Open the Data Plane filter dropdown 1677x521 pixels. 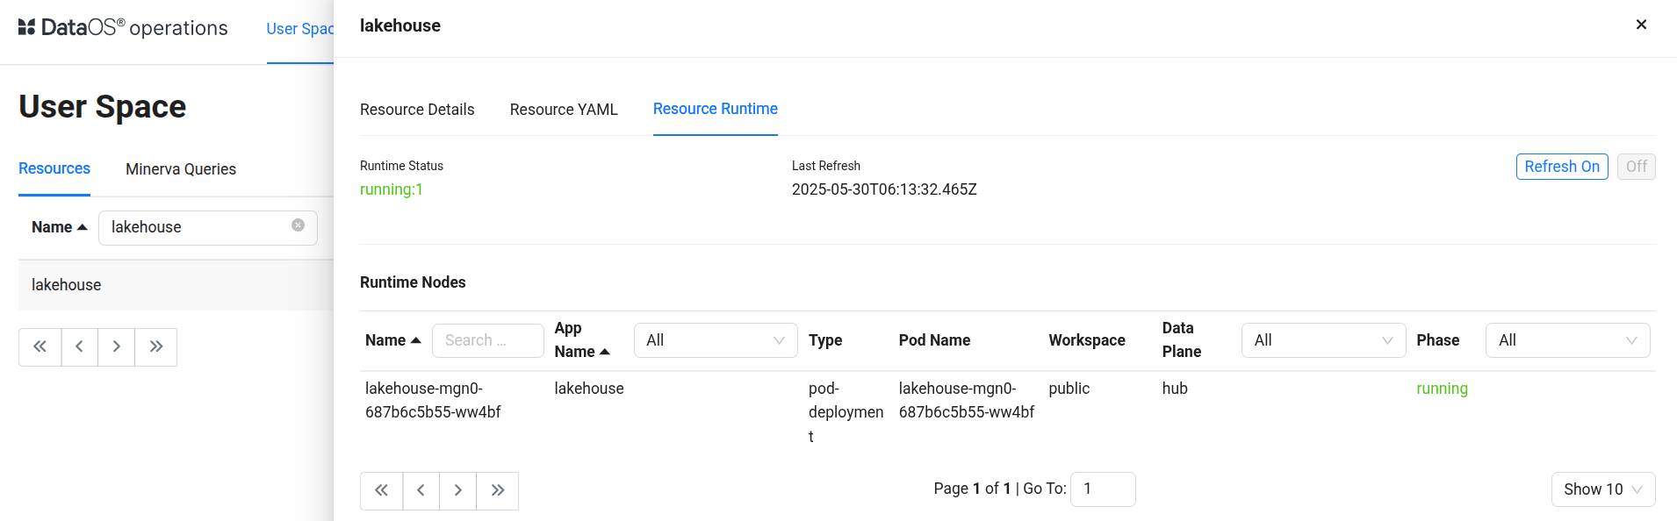click(1322, 340)
